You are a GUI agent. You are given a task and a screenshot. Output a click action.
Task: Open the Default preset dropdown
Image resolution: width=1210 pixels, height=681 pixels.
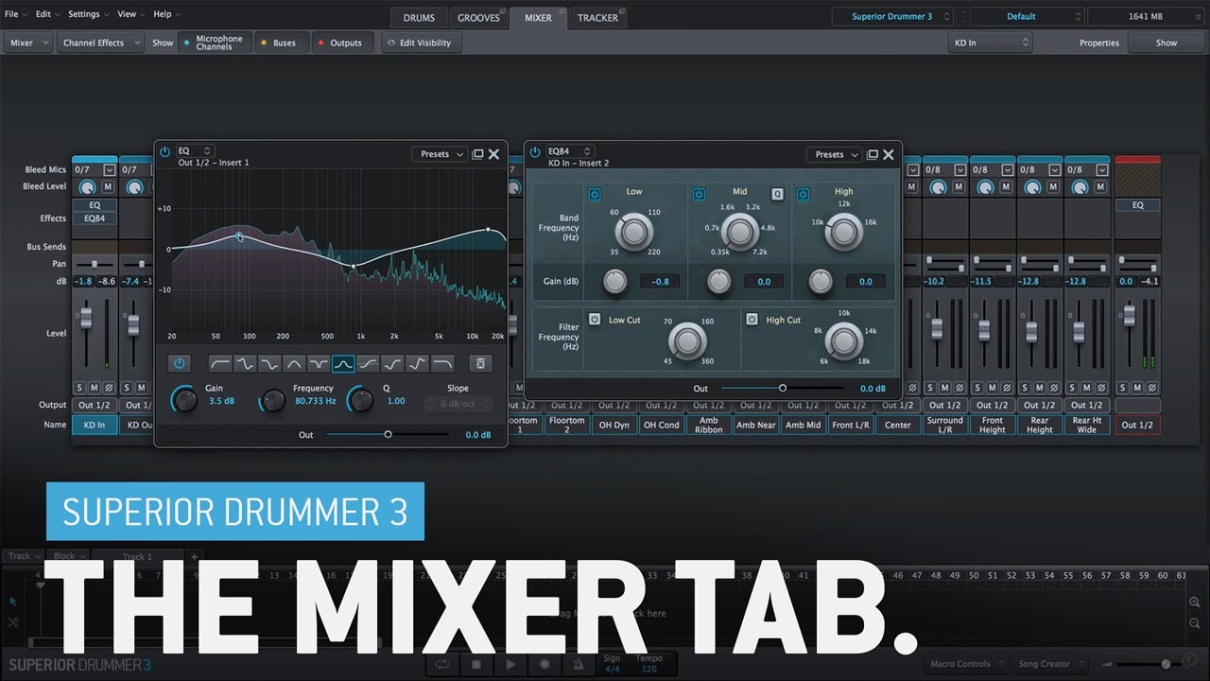1027,16
